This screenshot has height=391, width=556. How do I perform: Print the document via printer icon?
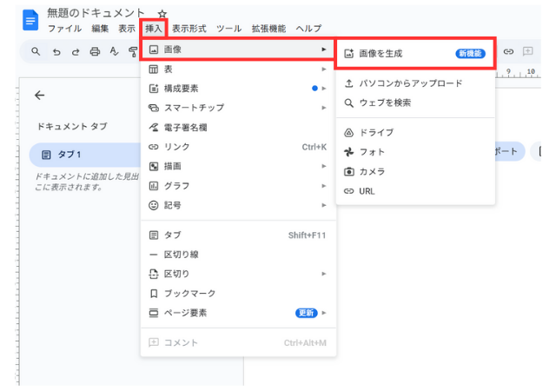(x=95, y=52)
